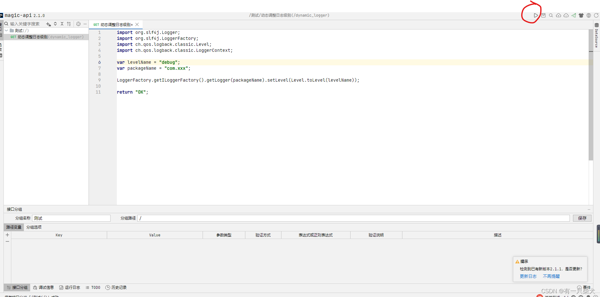Click line number 6 in gutter

click(x=99, y=62)
